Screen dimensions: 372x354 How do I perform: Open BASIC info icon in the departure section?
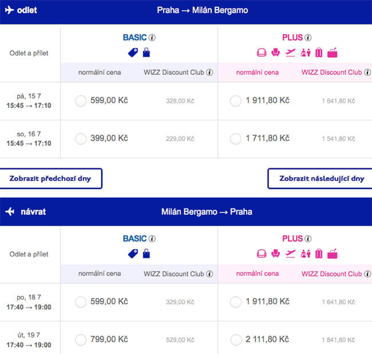tap(152, 37)
